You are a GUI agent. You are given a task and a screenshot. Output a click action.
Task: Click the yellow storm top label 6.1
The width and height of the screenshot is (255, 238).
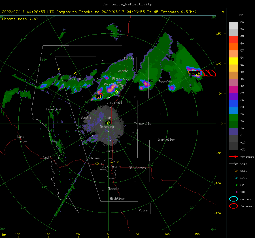point(191,73)
